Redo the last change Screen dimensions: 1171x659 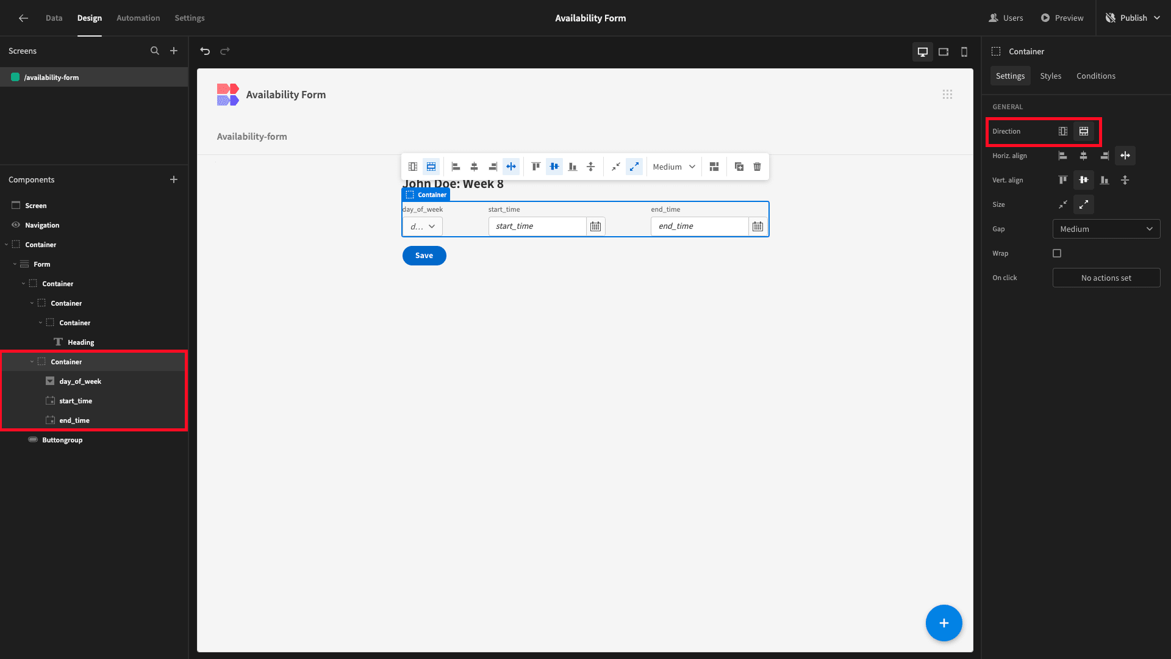(225, 51)
